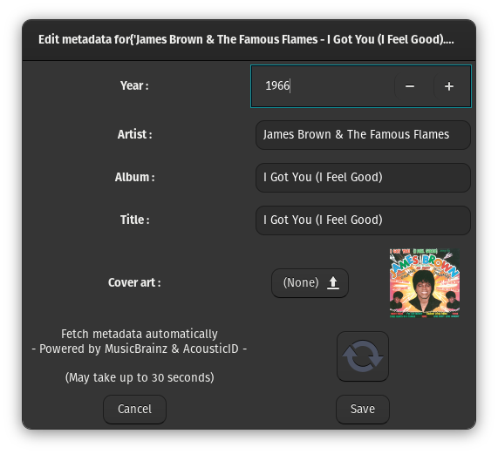Click the 'Title :' label
Image resolution: width=498 pixels, height=454 pixels.
point(134,220)
